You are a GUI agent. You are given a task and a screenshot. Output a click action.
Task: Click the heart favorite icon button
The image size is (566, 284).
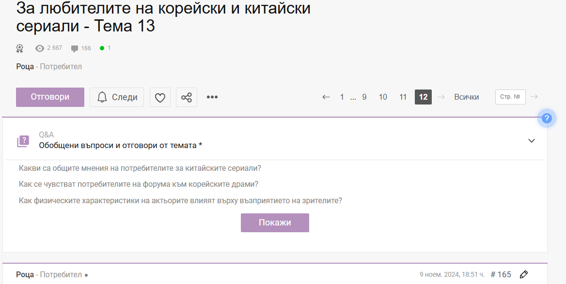160,97
